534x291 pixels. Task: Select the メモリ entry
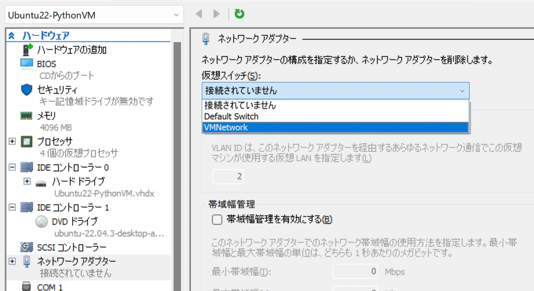[46, 116]
